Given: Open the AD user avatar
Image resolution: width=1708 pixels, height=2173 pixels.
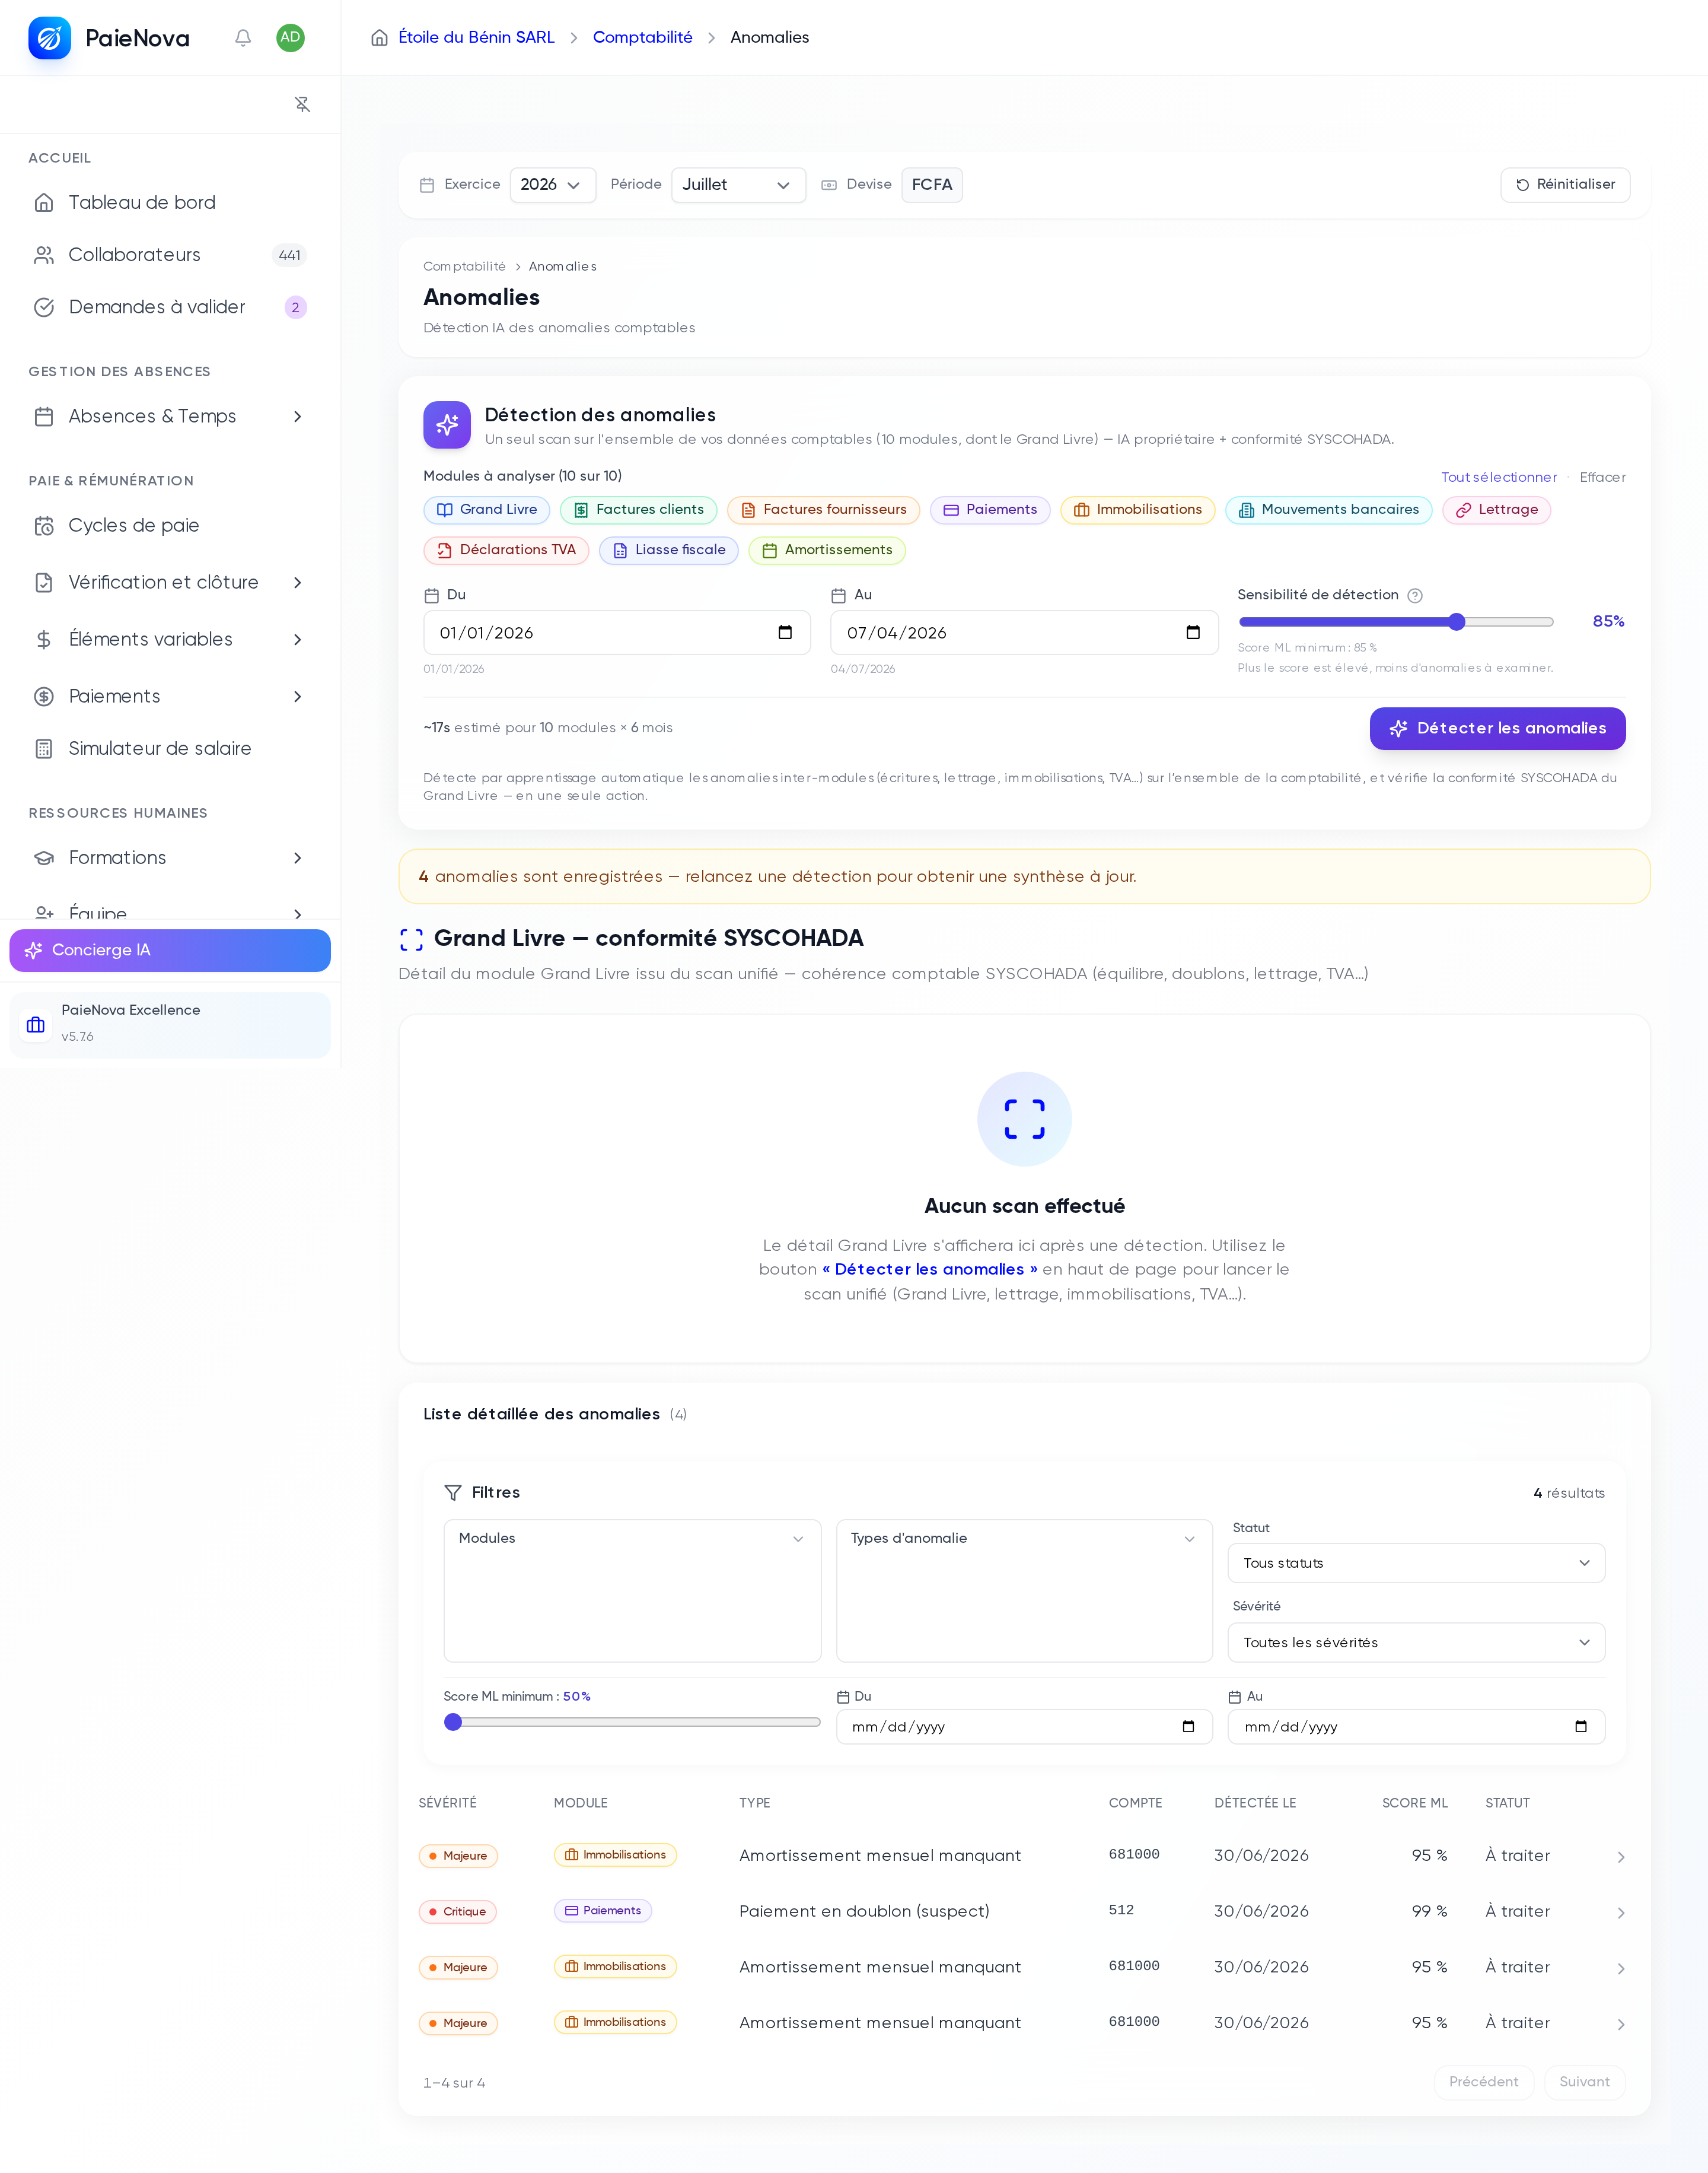Looking at the screenshot, I should (x=290, y=38).
